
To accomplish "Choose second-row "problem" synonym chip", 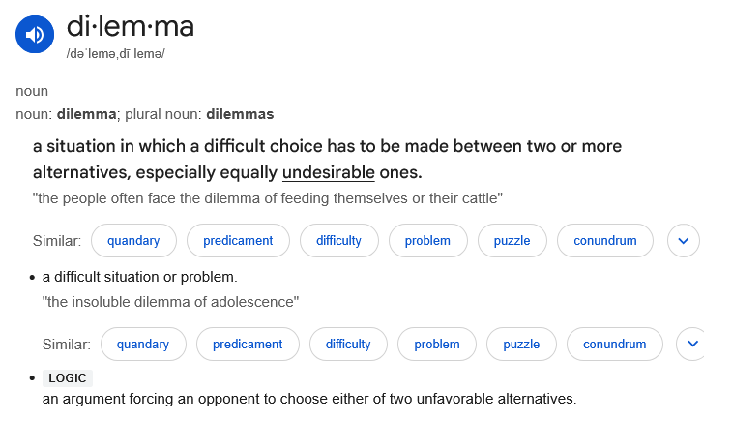I will [x=437, y=344].
